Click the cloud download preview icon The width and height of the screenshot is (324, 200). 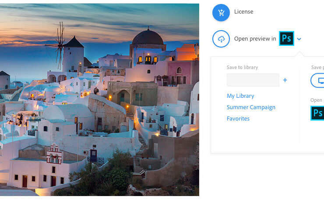[221, 39]
